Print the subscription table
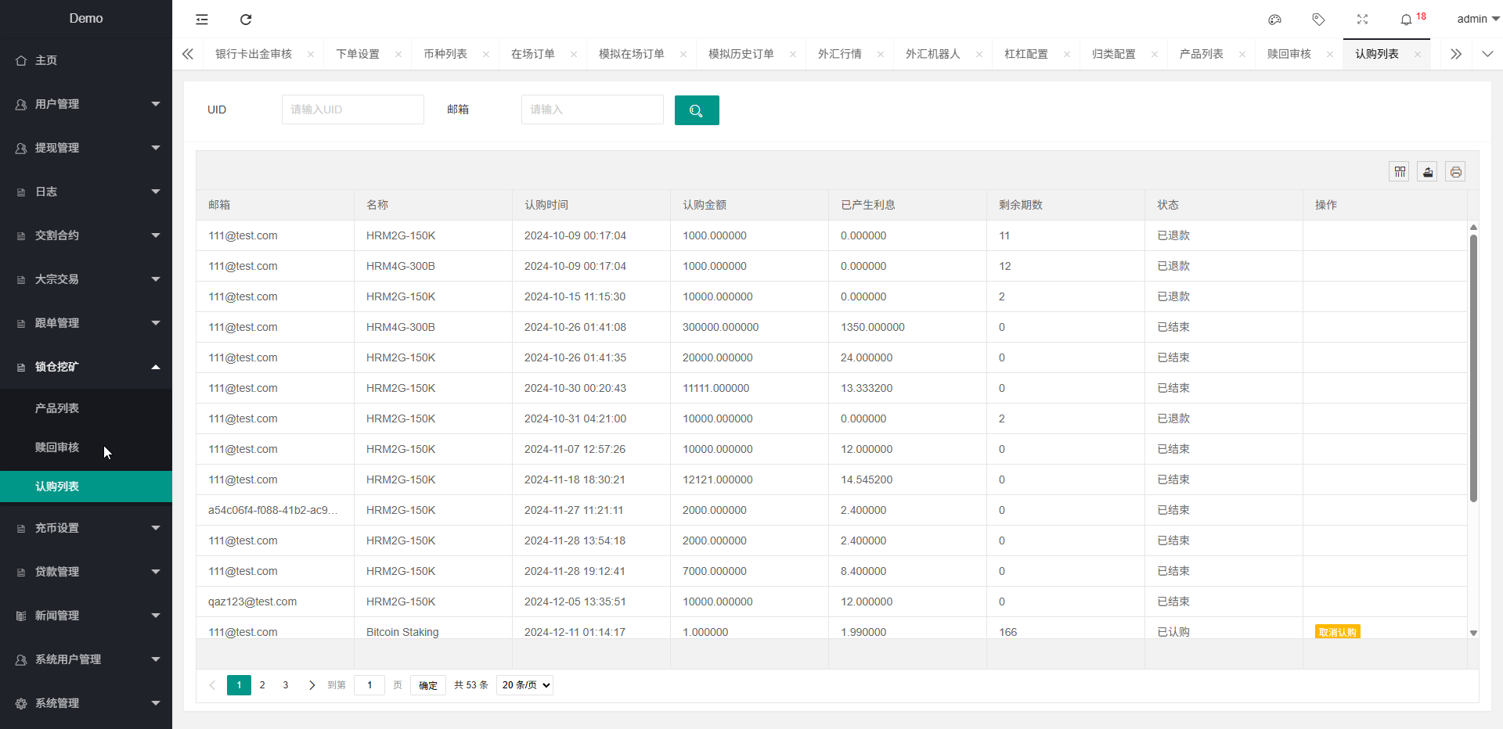 [1455, 172]
